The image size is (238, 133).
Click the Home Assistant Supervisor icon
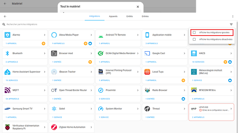[8, 72]
